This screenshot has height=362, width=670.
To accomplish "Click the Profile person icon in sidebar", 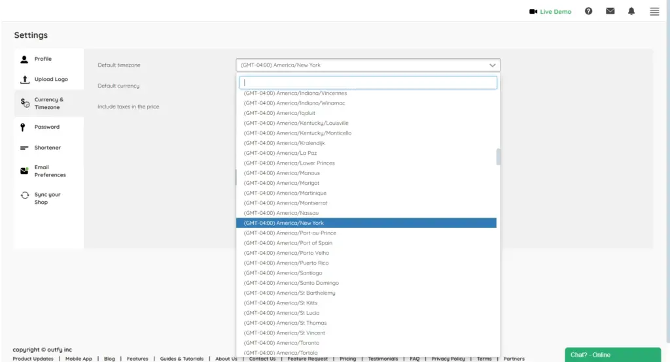I will tap(24, 59).
